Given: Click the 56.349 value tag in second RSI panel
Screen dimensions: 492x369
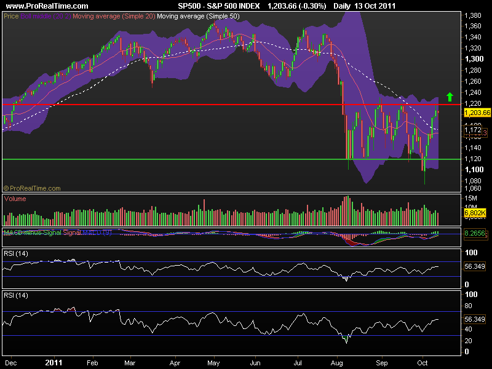Looking at the screenshot, I should [475, 319].
